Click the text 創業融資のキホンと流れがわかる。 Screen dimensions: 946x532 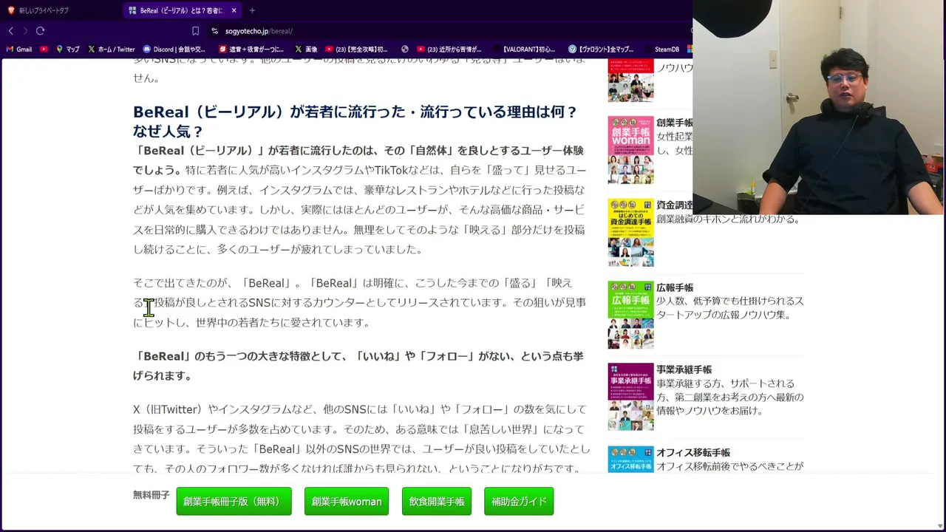[728, 219]
